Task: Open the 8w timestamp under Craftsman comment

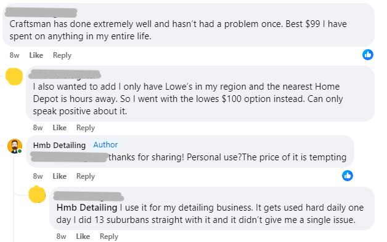Action: click(14, 55)
